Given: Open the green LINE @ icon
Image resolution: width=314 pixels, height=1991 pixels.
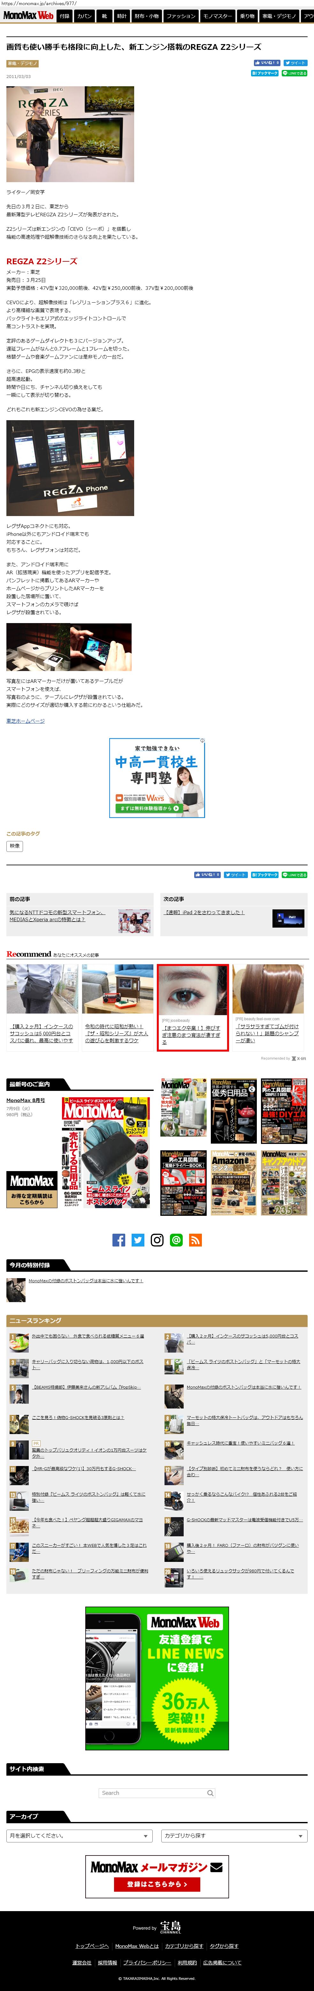Looking at the screenshot, I should (x=176, y=1240).
